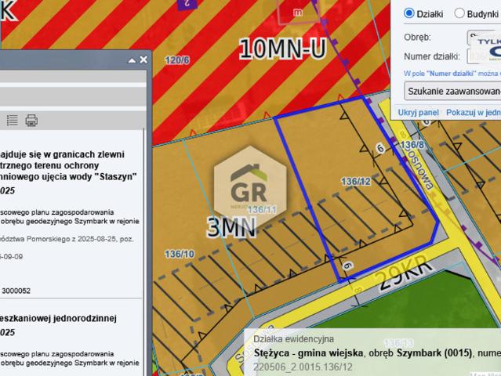
Task: Click the print icon in info panel
Action: point(31,121)
